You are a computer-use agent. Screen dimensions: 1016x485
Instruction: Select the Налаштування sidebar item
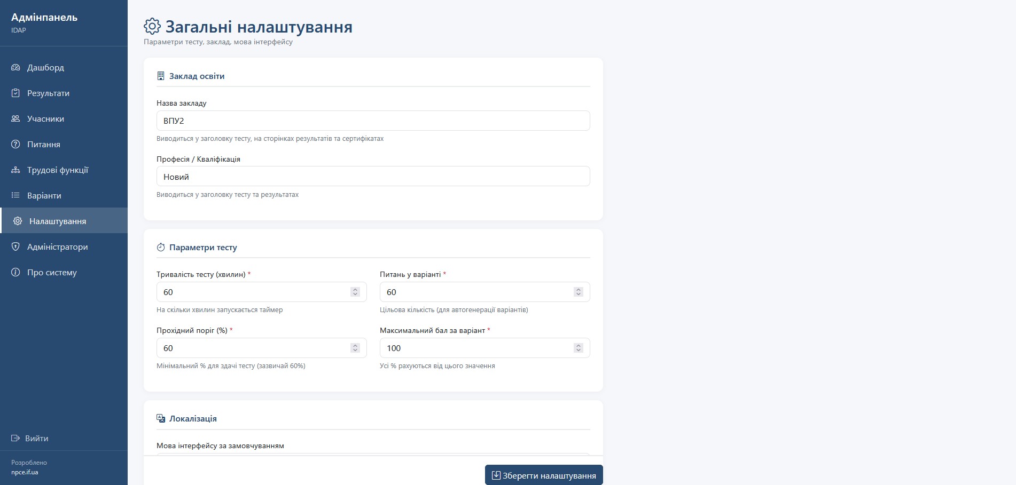pyautogui.click(x=64, y=221)
